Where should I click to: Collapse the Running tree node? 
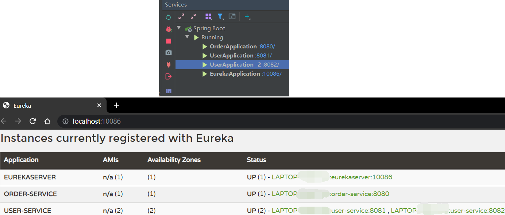(187, 37)
